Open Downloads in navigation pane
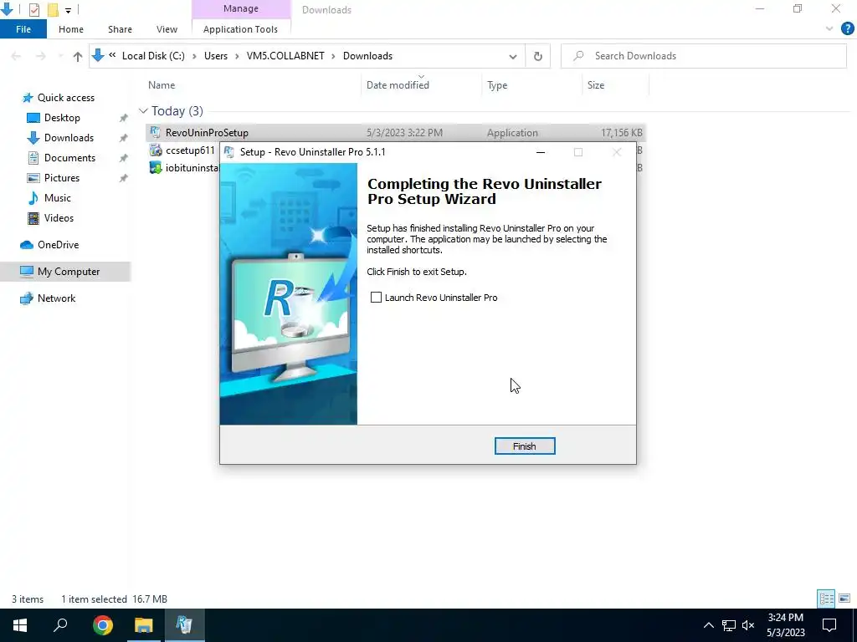Viewport: 857px width, 642px height. click(x=69, y=138)
